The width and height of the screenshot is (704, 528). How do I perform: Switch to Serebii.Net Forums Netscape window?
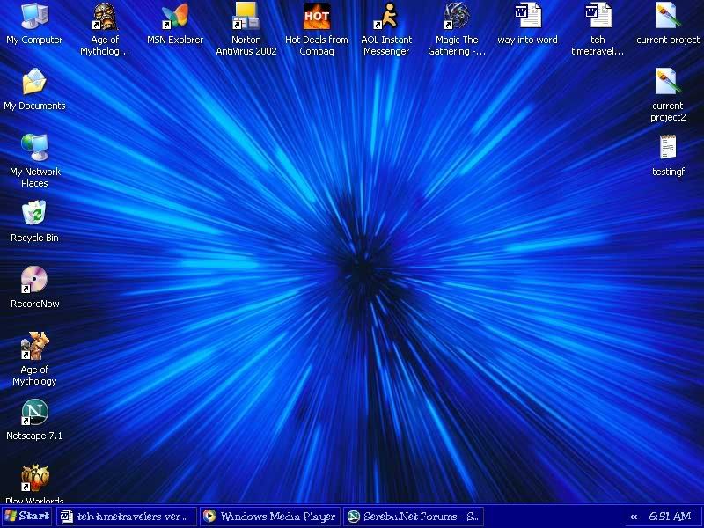pyautogui.click(x=414, y=517)
